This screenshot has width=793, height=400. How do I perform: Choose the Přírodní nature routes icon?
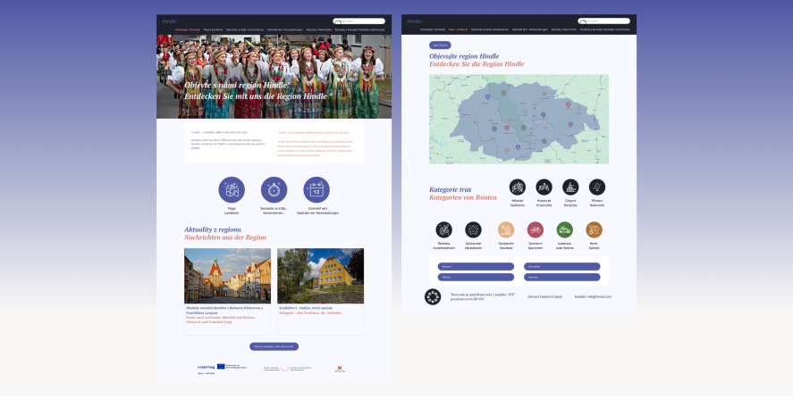(x=597, y=187)
